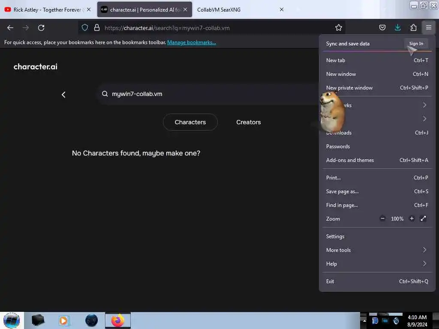Open Downloads from the menu
The image size is (439, 329).
(377, 133)
